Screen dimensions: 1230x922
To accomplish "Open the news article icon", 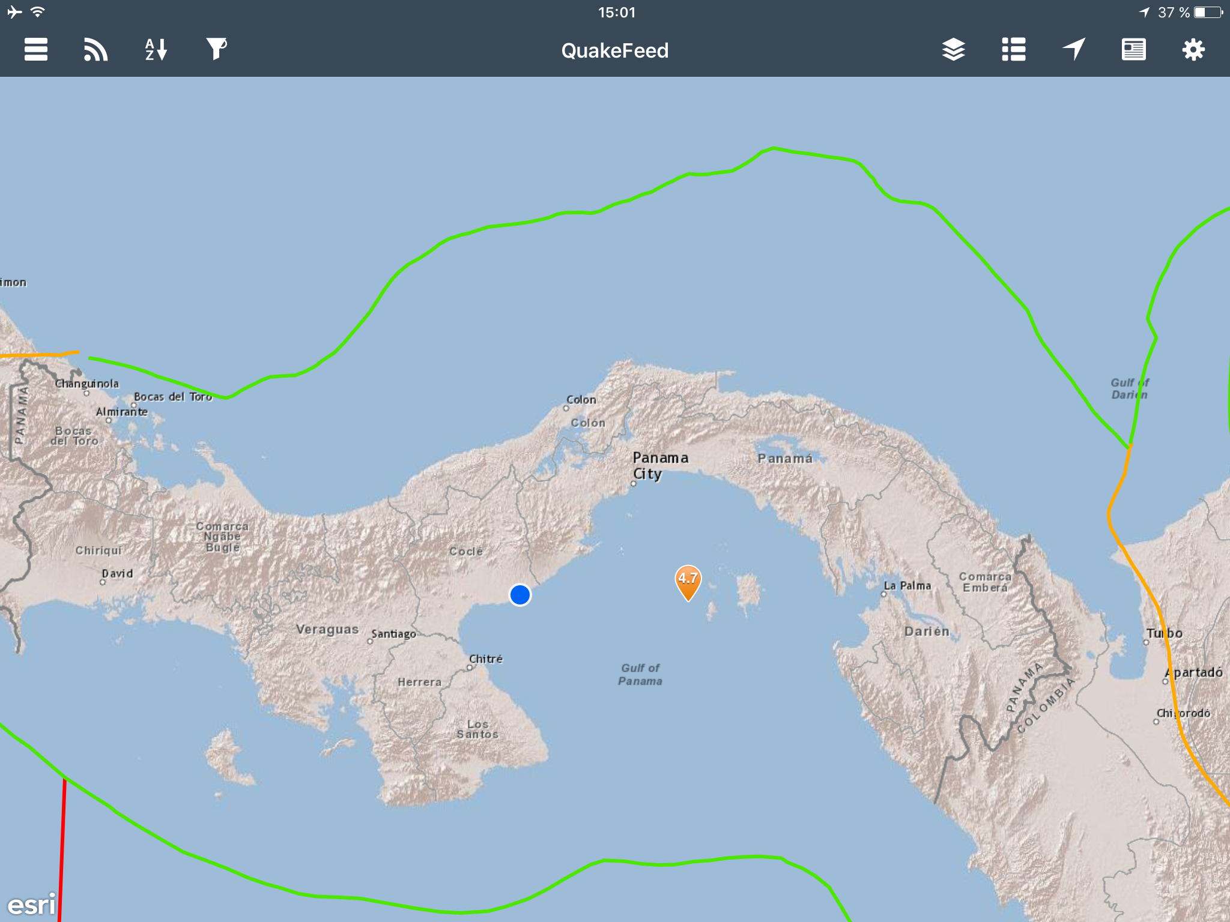I will click(1133, 50).
